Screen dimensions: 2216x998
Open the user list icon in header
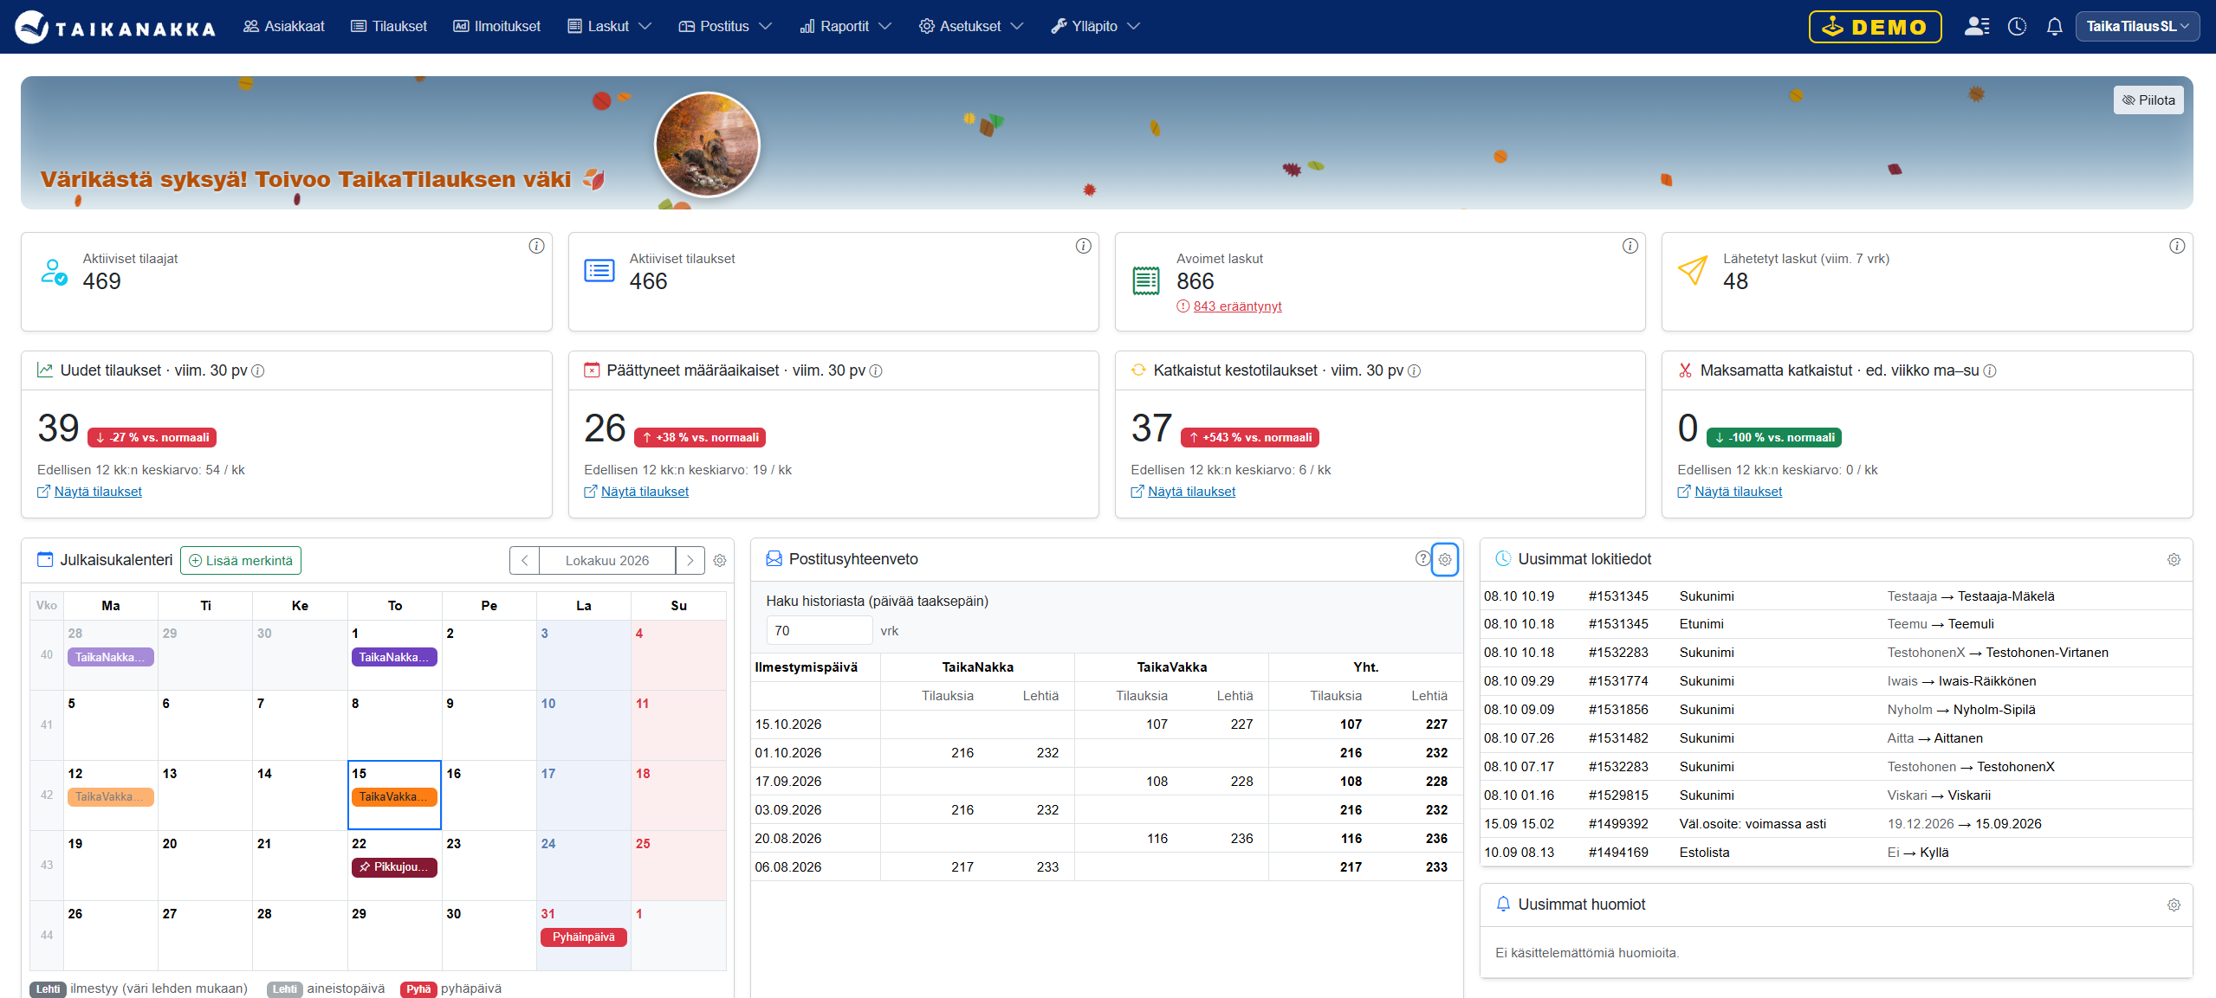[x=1976, y=27]
